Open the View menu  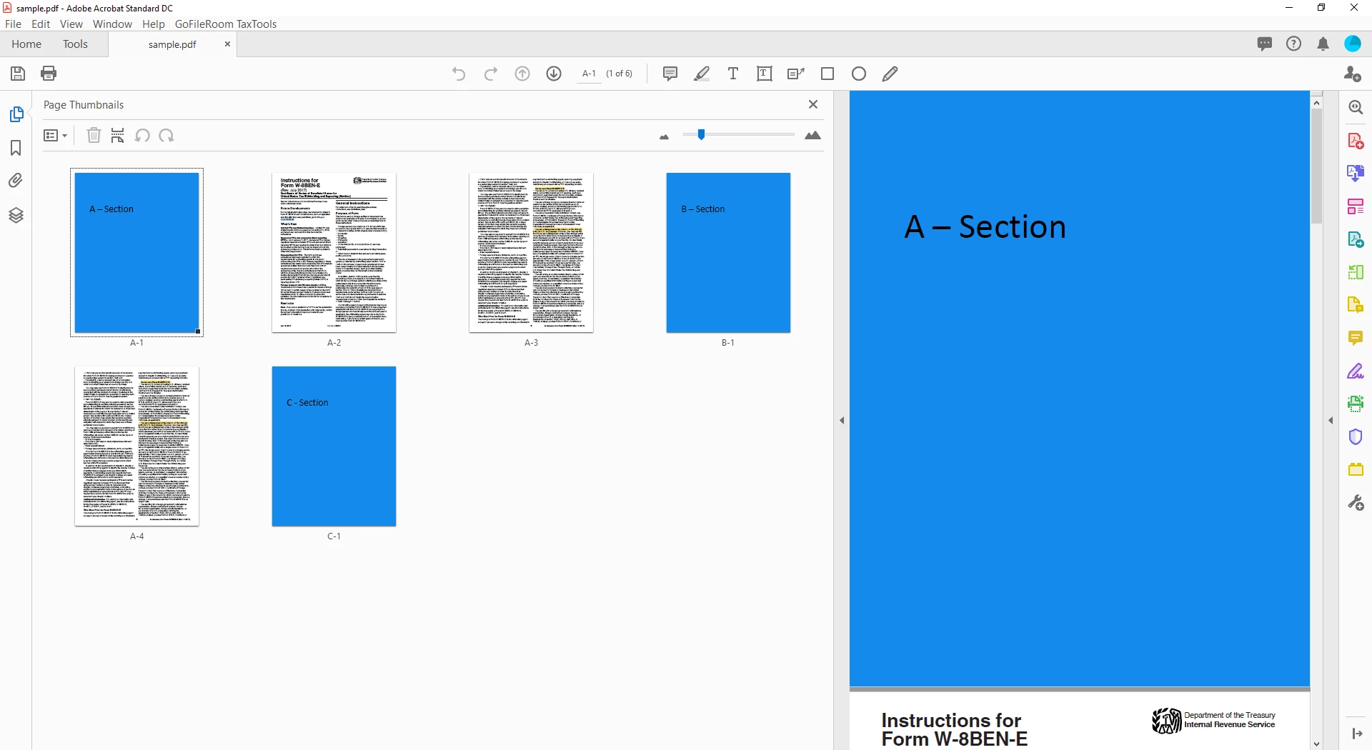tap(71, 24)
